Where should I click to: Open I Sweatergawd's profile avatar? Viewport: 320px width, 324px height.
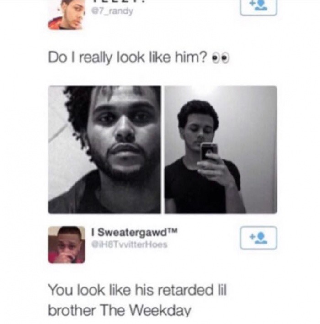[x=67, y=245]
